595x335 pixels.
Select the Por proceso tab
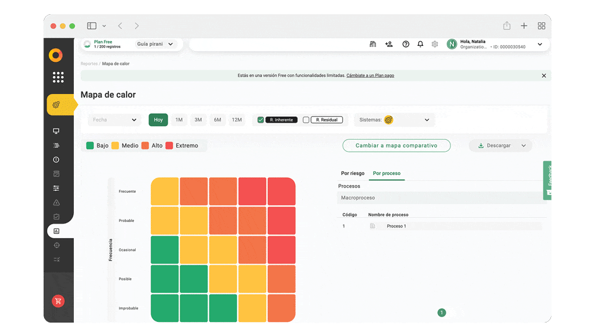tap(387, 173)
